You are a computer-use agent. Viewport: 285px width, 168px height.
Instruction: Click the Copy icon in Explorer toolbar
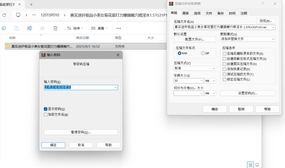tap(4, 28)
